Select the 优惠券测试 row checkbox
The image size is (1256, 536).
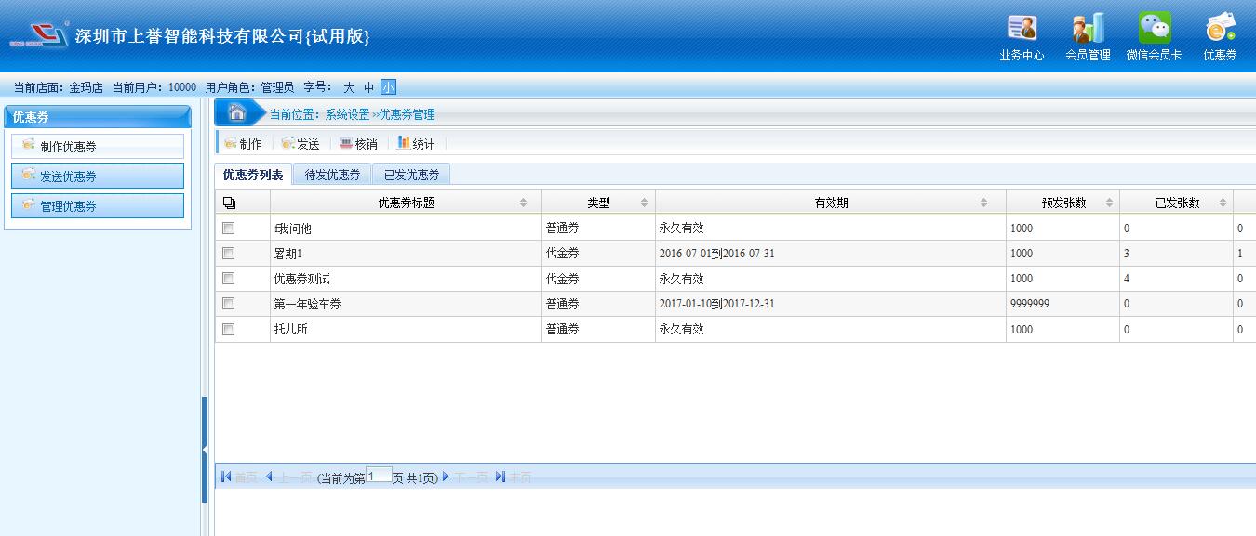229,279
